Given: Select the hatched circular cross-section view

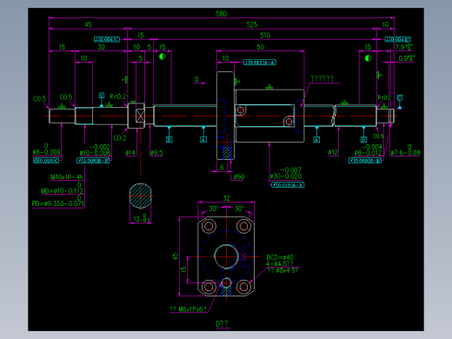Looking at the screenshot, I should [x=141, y=196].
